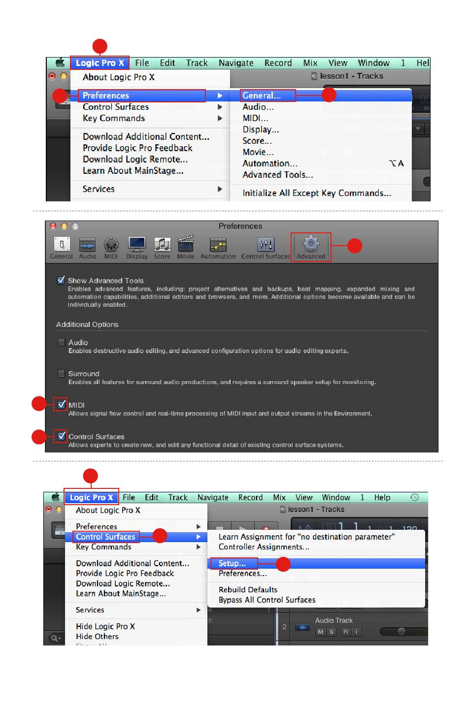Image resolution: width=468 pixels, height=709 pixels.
Task: Enable the Audio additional option checkbox
Action: pos(62,342)
